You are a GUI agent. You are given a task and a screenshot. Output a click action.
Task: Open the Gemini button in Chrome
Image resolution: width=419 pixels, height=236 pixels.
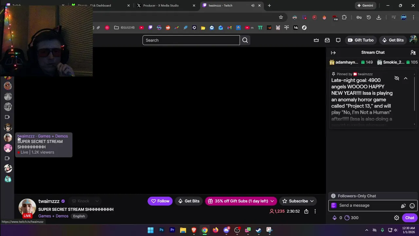365,6
